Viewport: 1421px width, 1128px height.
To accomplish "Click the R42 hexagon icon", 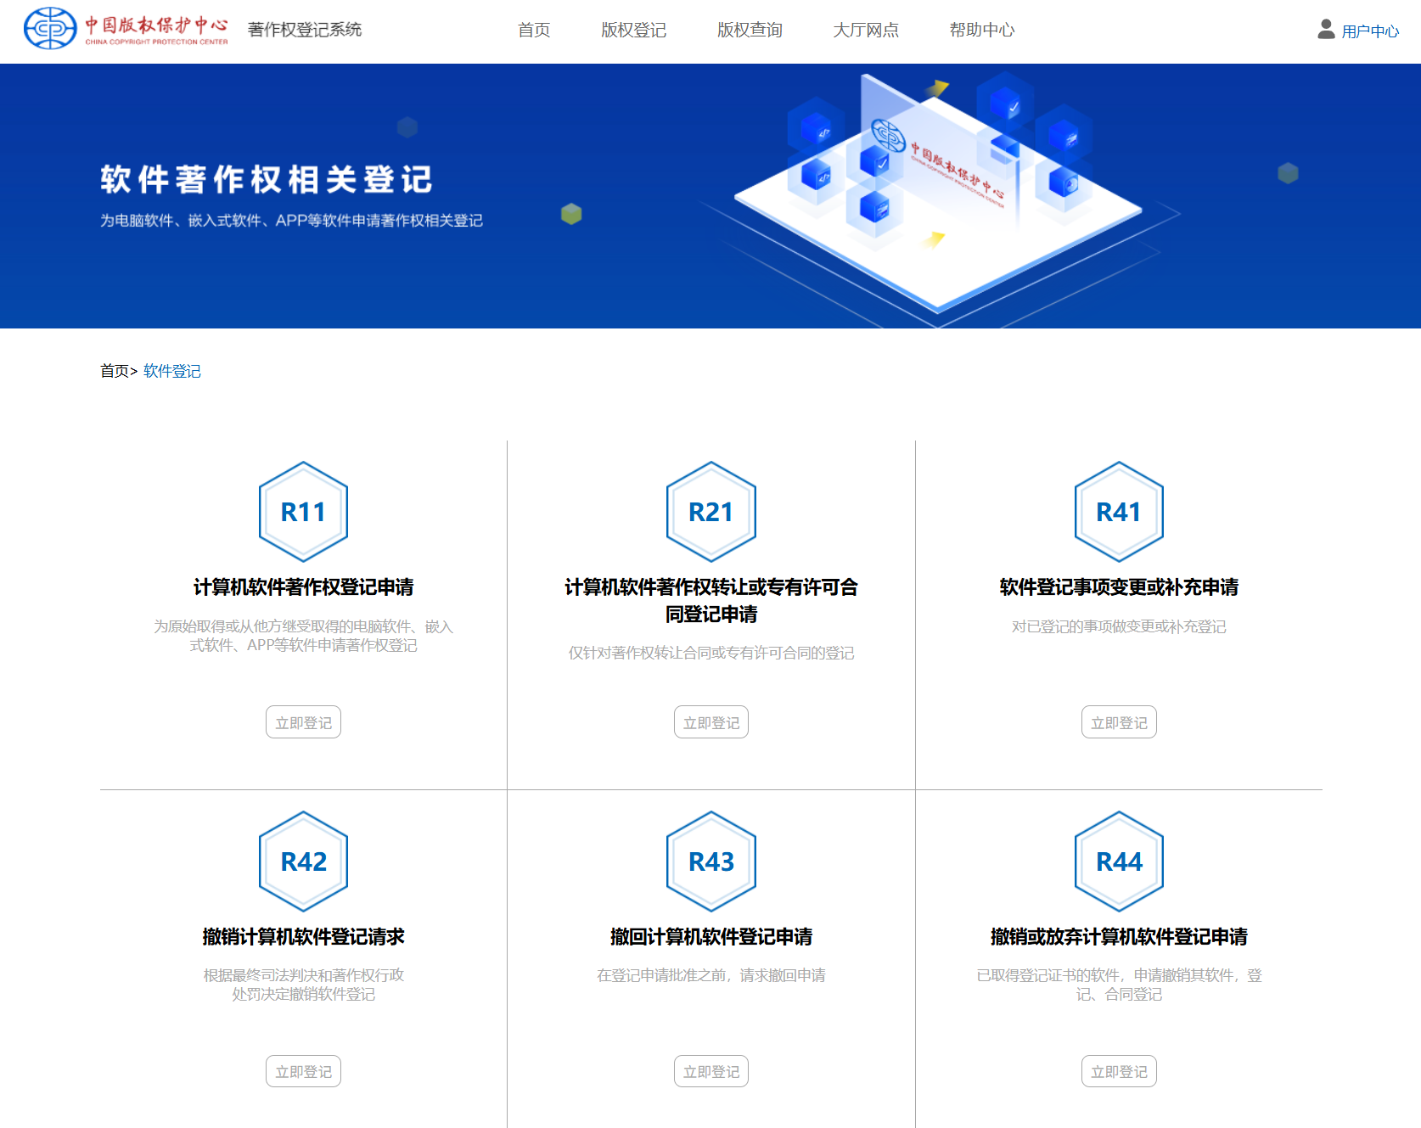I will click(303, 861).
